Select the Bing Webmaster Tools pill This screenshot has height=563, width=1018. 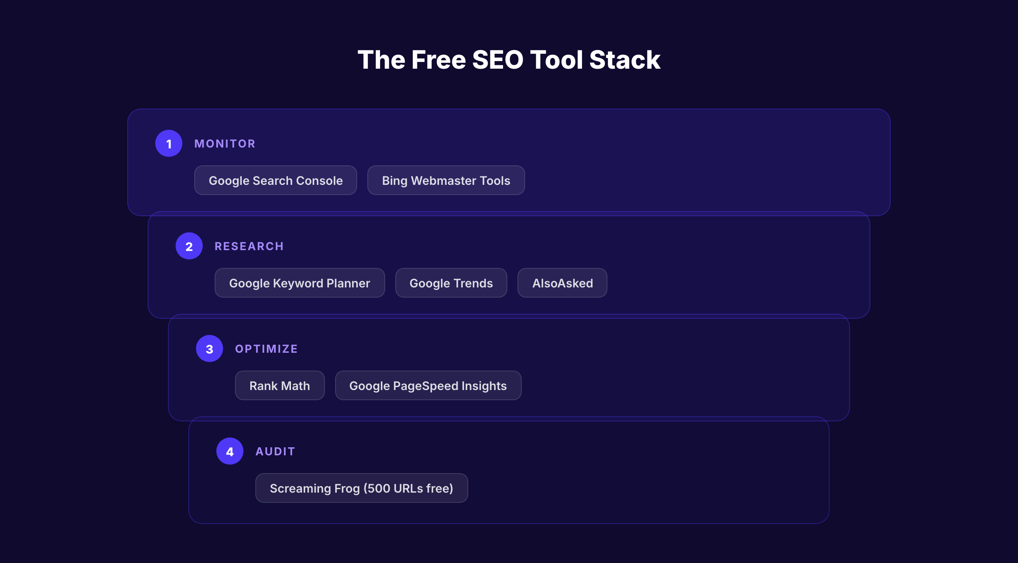446,180
